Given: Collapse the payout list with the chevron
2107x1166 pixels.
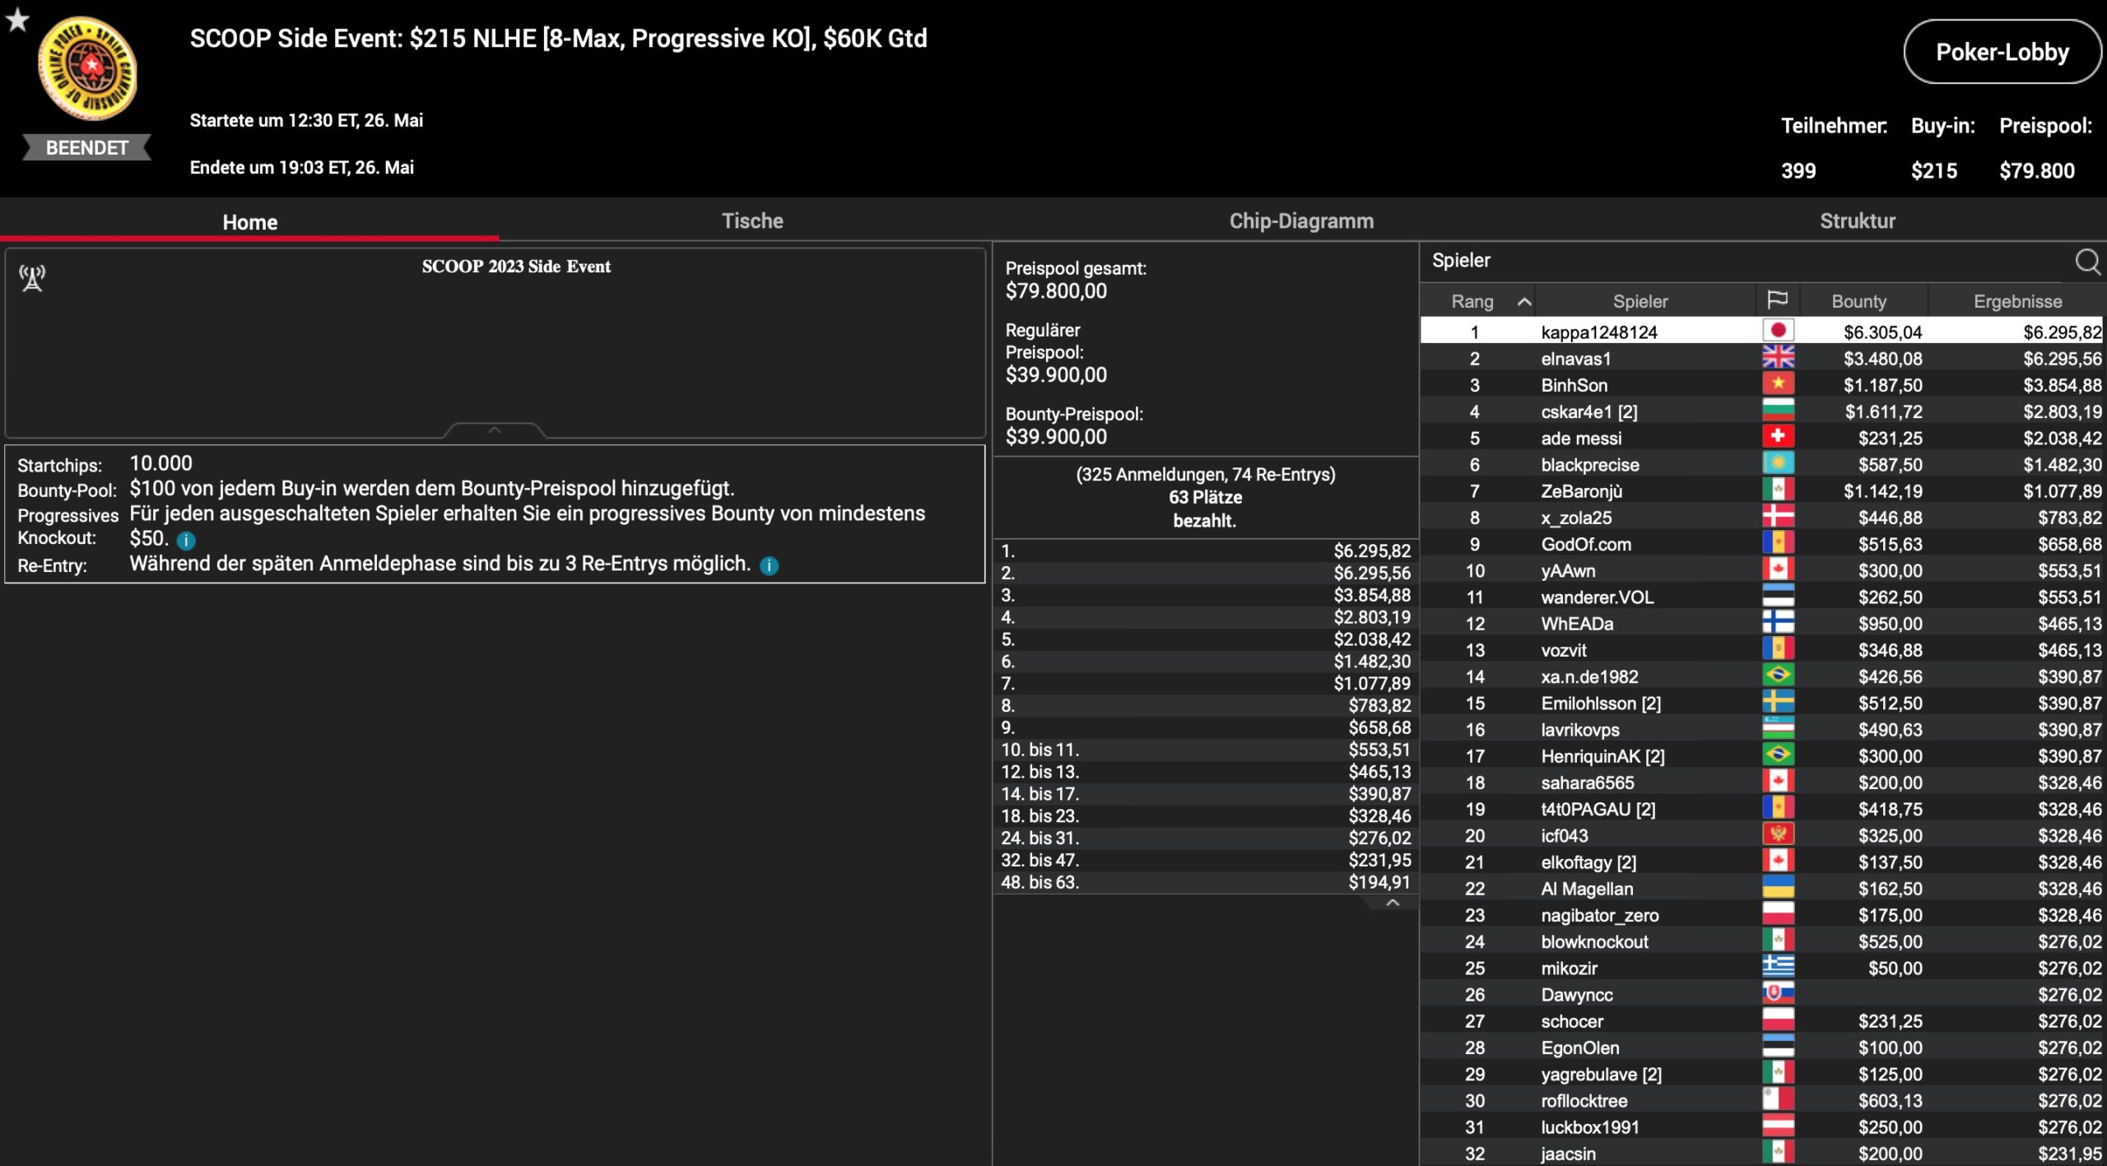Looking at the screenshot, I should (x=1393, y=903).
